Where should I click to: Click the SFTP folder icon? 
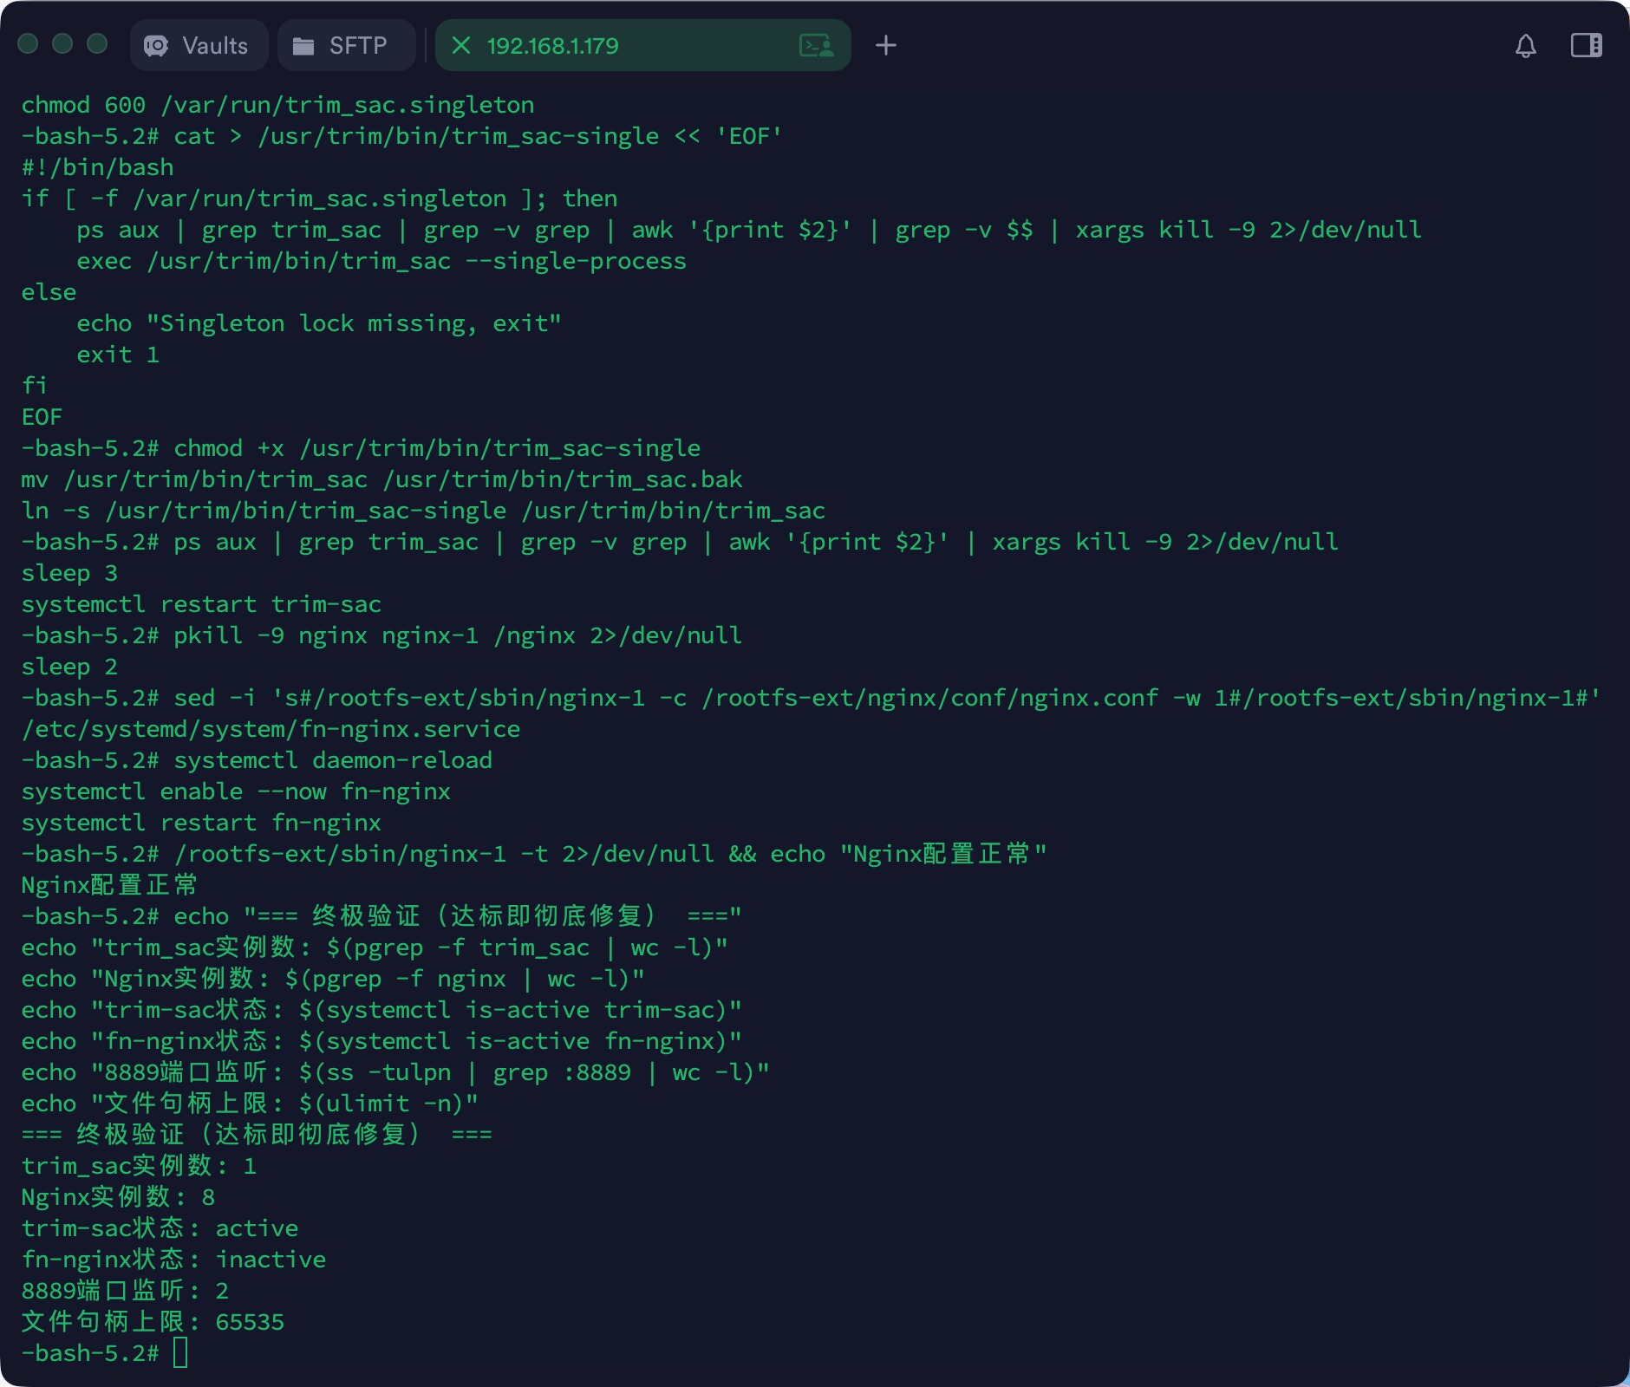pyautogui.click(x=303, y=46)
